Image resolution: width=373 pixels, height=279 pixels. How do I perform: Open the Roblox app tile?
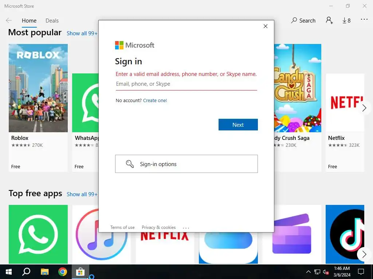(x=38, y=108)
